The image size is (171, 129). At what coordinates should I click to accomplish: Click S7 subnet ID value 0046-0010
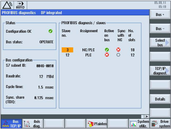(45, 66)
